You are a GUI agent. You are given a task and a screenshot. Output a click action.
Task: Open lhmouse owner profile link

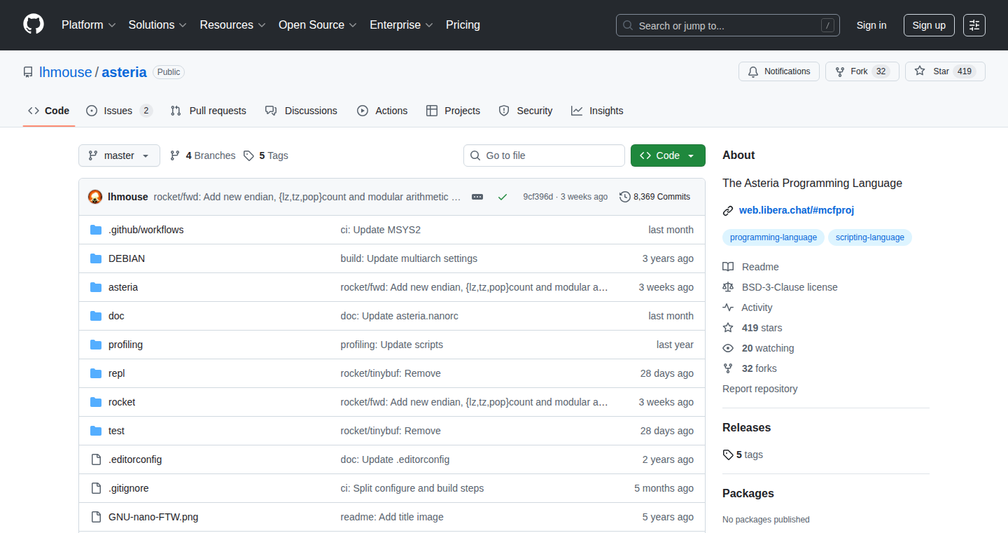pyautogui.click(x=65, y=72)
